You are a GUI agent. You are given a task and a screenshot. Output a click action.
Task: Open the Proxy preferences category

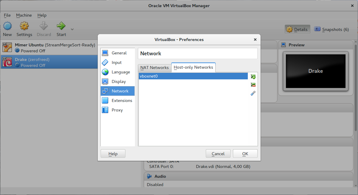(x=118, y=110)
